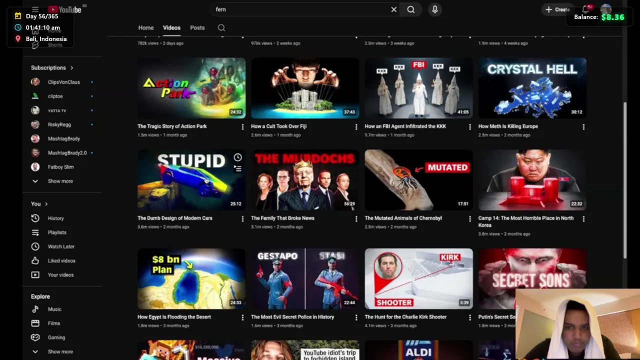Open Camp 14 North Korea thumbnail
Viewport: 640px width, 360px height.
[x=532, y=180]
